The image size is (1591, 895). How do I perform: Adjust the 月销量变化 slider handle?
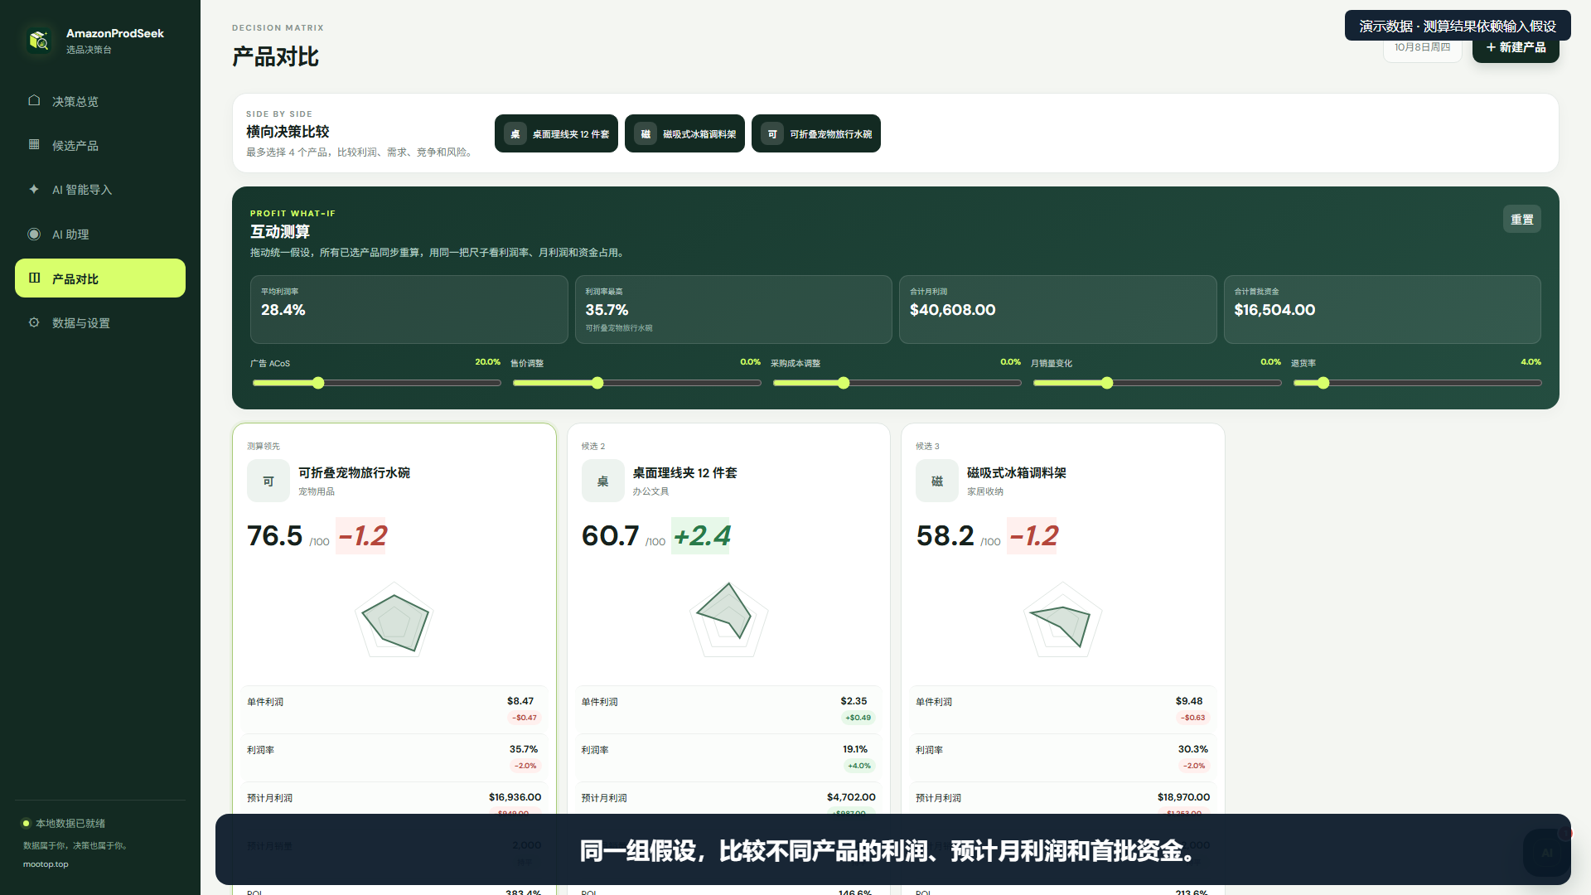[1107, 383]
